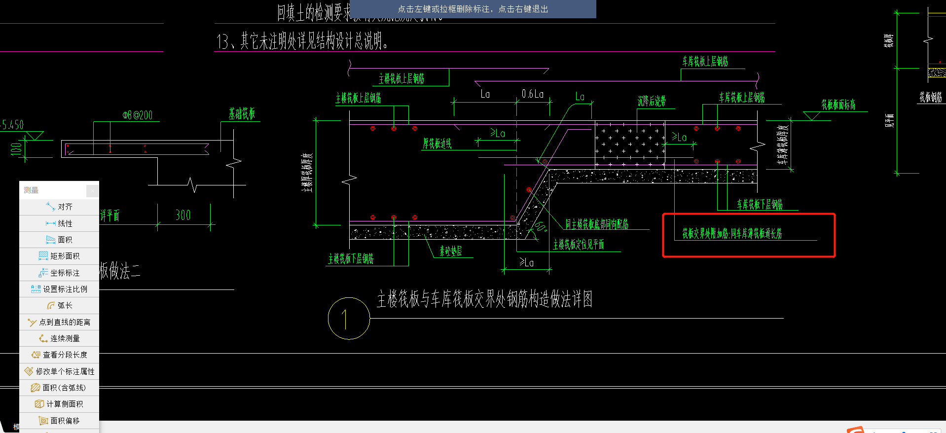This screenshot has width=946, height=433.
Task: Select the 筏板板面标高 elevation label
Action: pos(838,105)
